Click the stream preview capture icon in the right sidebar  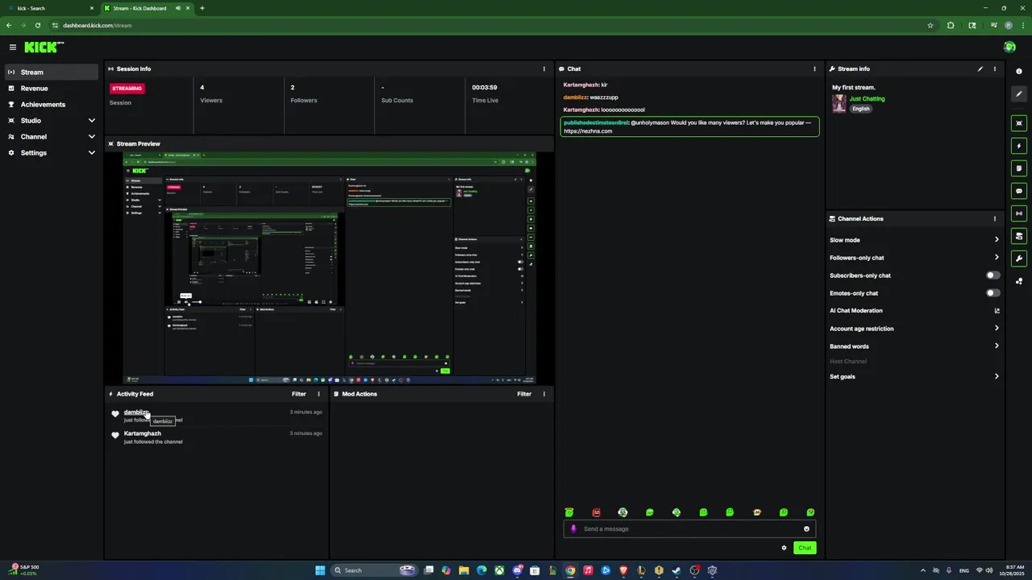[1019, 123]
